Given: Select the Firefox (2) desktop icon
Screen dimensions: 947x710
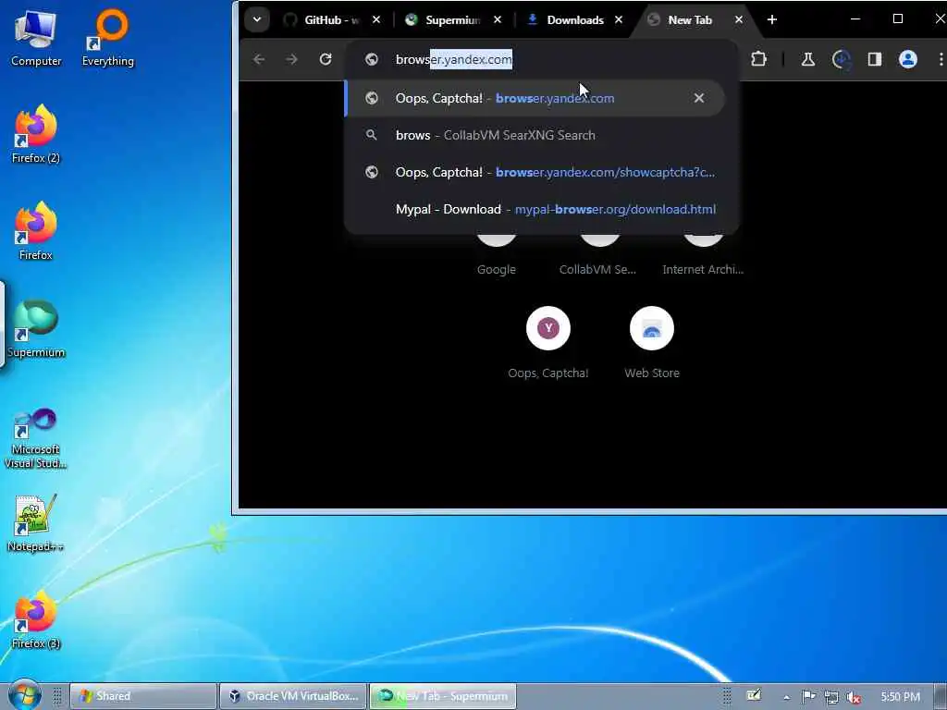Looking at the screenshot, I should click(x=36, y=134).
